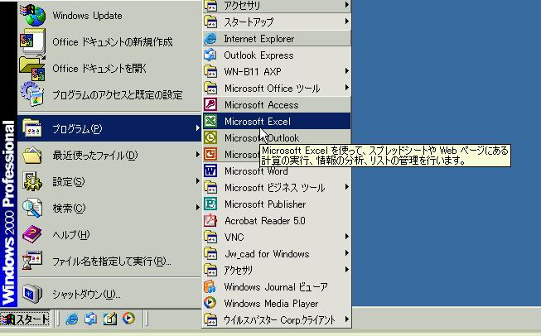Open Outlook Express menu entry text
541x336 pixels.
[258, 55]
